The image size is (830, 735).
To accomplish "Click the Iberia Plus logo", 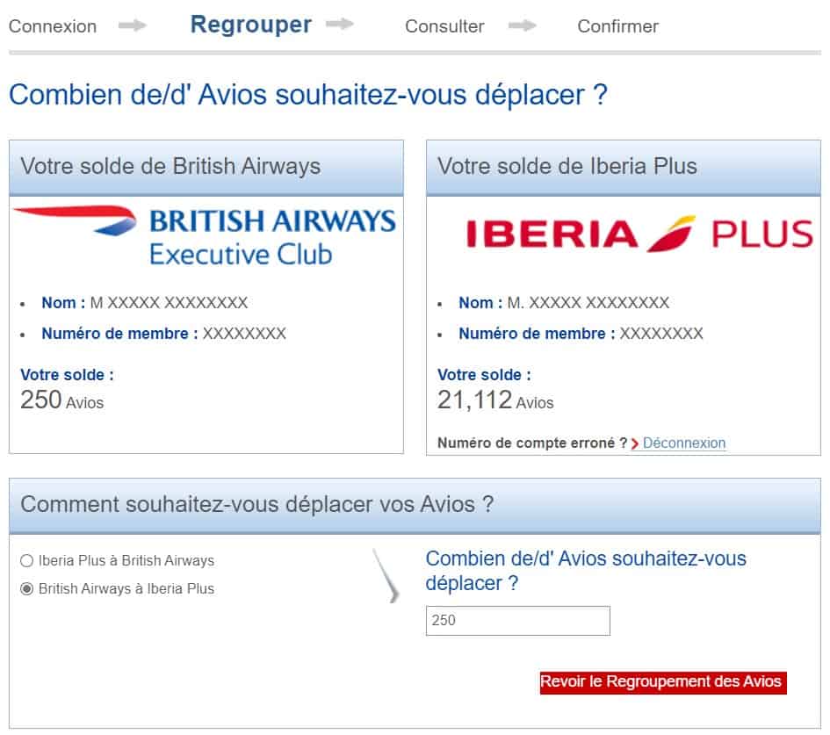I will point(639,234).
